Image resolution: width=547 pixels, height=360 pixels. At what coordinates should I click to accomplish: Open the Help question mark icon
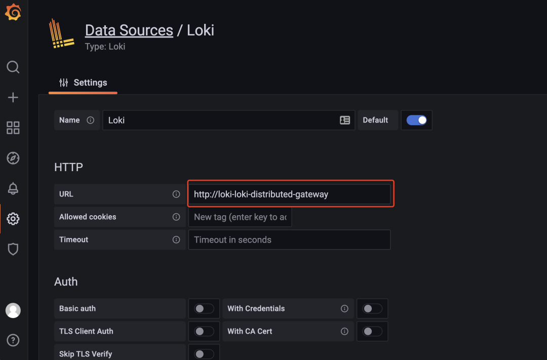13,340
